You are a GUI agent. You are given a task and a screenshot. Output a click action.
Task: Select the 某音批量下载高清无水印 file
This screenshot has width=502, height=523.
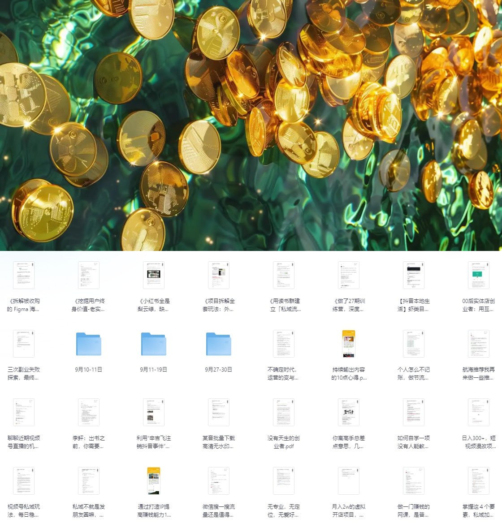tap(219, 412)
